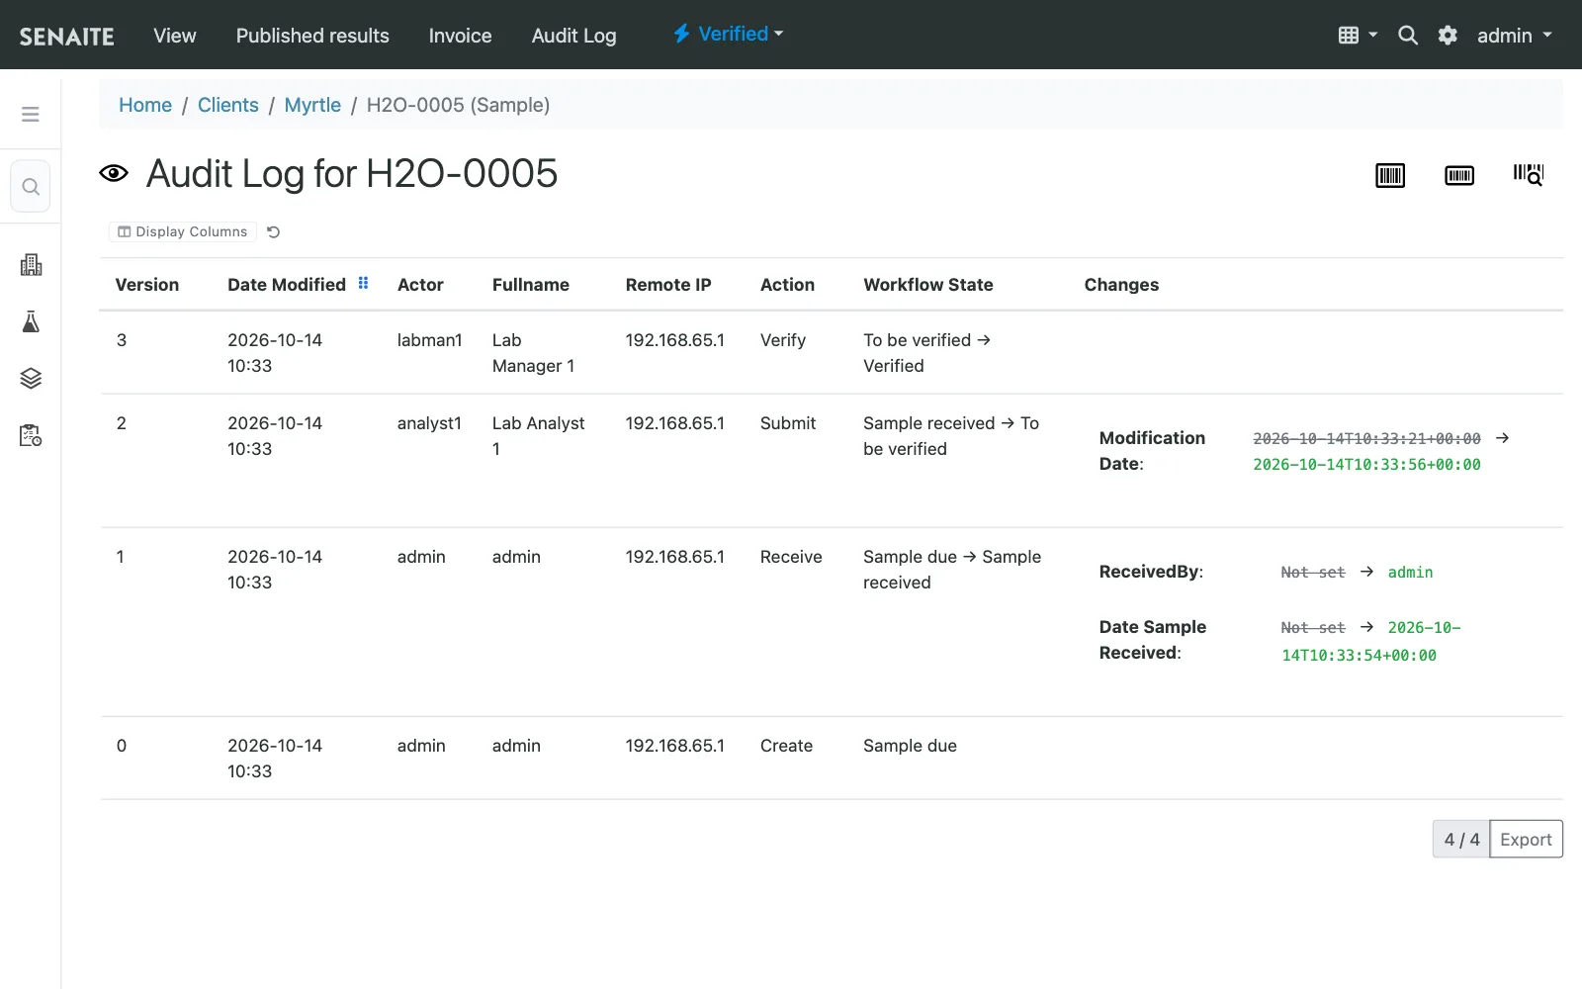Select the Receive action cell

pos(791,557)
